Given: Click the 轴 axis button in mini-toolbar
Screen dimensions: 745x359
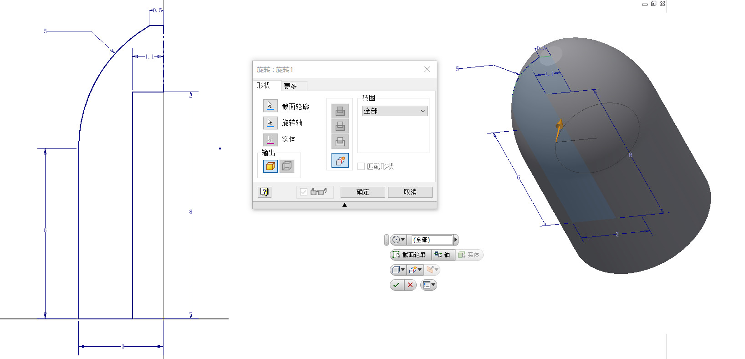Looking at the screenshot, I should [443, 255].
